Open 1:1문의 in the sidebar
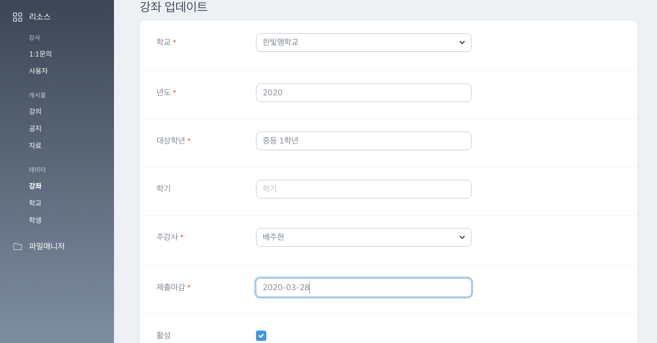The height and width of the screenshot is (343, 657). point(40,54)
